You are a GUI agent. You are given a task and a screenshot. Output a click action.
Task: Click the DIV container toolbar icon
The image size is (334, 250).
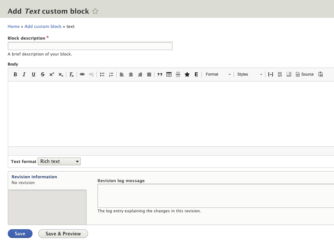[280, 74]
